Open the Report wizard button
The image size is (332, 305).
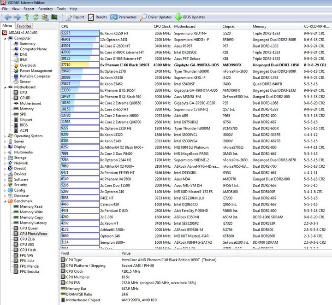tap(75, 17)
